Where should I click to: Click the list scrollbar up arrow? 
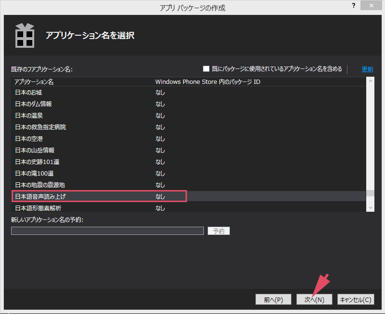(x=370, y=81)
